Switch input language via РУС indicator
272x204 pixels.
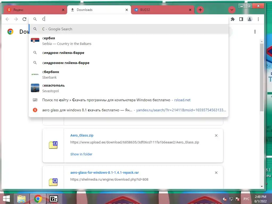coord(246,199)
